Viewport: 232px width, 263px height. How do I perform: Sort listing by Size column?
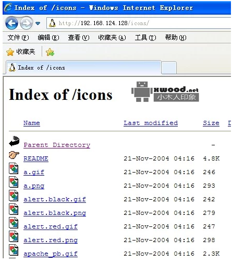pos(211,123)
